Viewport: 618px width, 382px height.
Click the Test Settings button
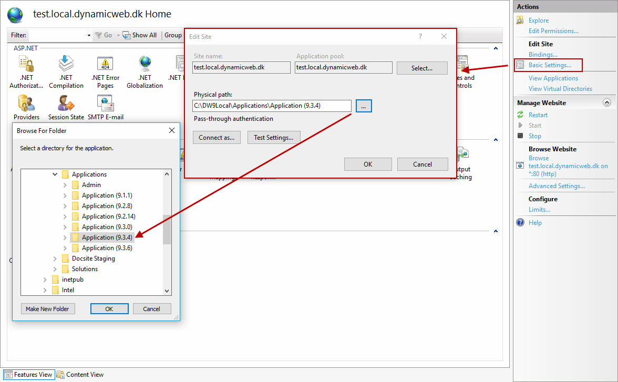click(273, 138)
